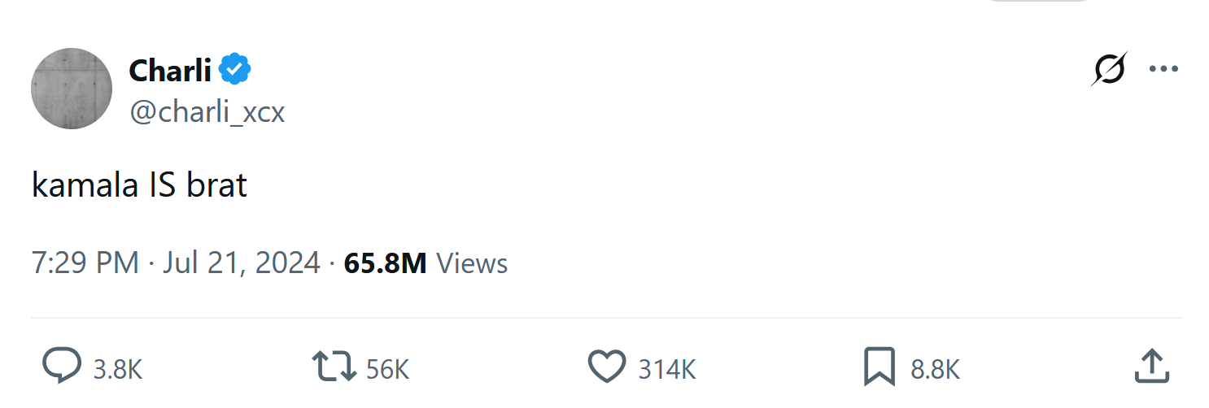
Task: Click the blue verified checkmark badge
Action: 235,71
